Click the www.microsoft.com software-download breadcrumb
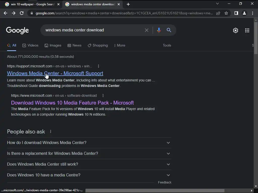 [54, 95]
